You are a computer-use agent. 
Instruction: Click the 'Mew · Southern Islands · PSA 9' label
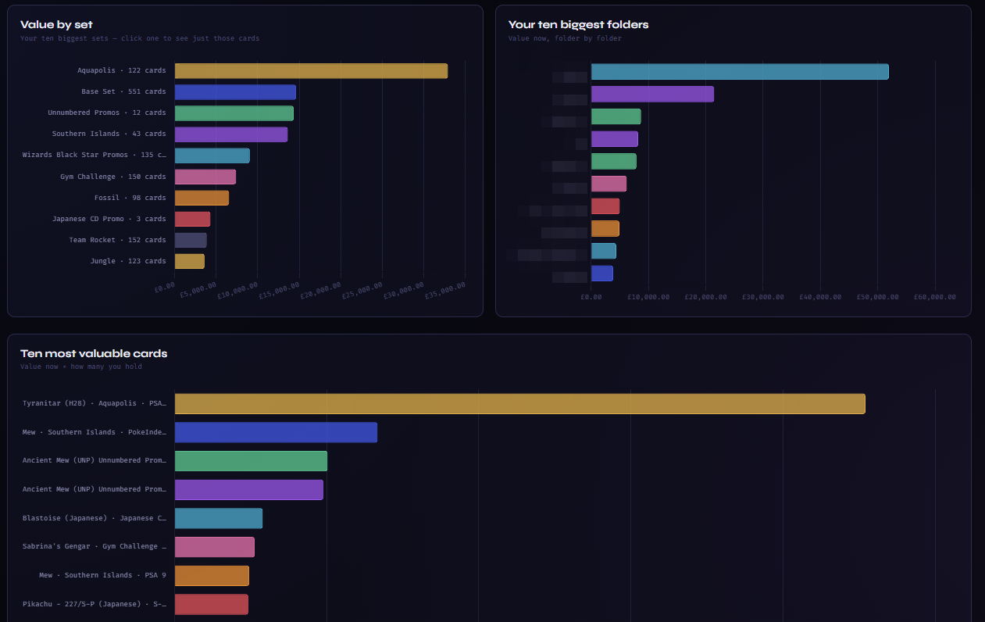[x=102, y=575]
